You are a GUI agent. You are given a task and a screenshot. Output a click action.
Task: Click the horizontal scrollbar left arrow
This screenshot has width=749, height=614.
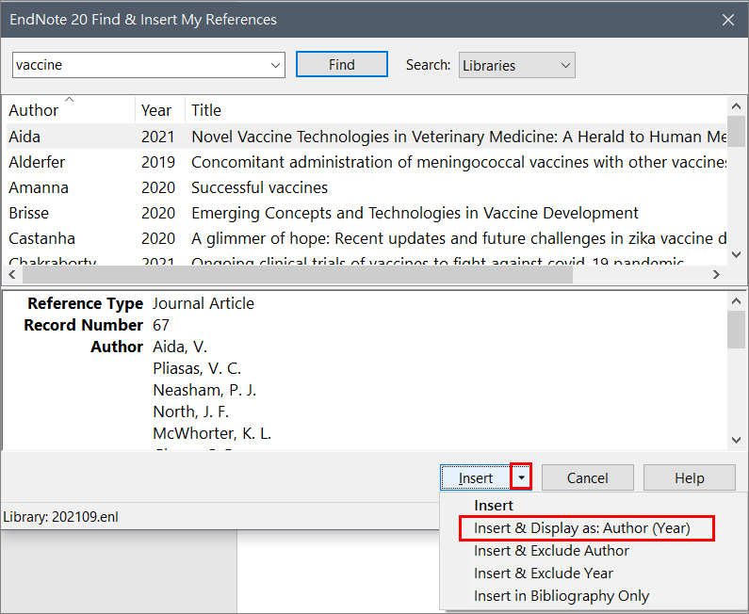click(12, 275)
